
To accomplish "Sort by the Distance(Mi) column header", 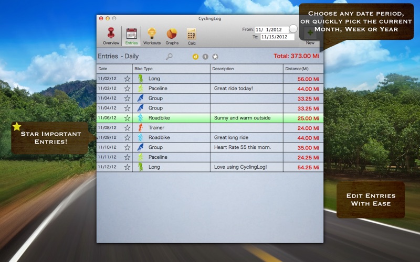I will tap(303, 69).
